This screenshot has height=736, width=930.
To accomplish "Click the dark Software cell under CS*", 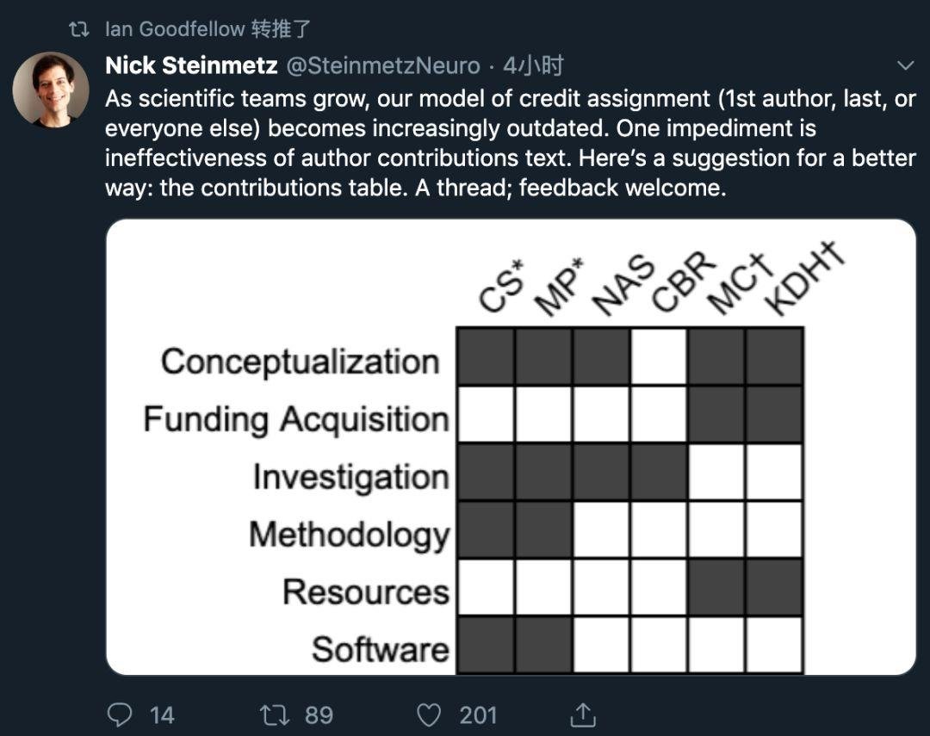I will coord(486,645).
